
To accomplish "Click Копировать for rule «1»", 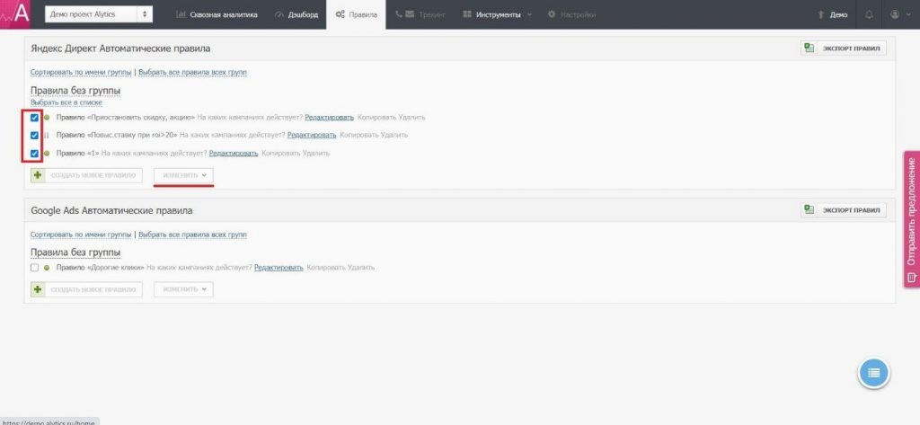I will pos(280,154).
